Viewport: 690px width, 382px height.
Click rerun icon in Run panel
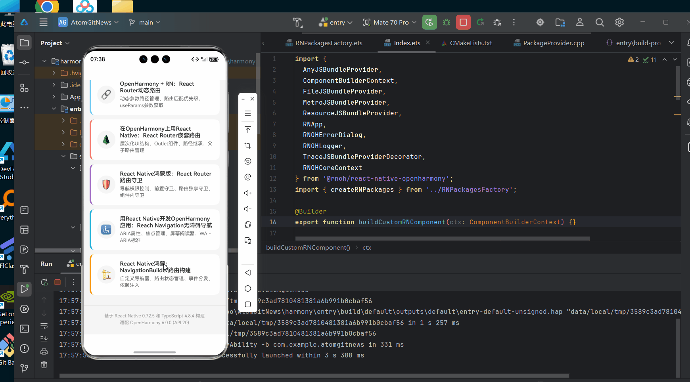[44, 282]
